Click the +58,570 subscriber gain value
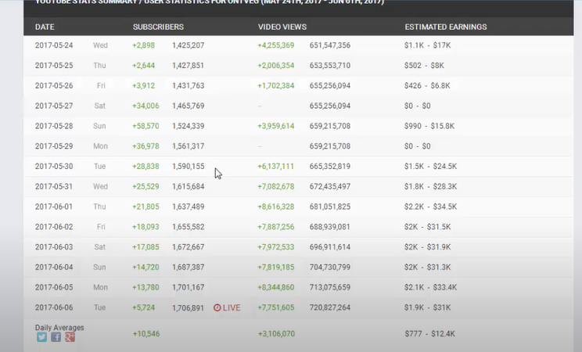This screenshot has height=352, width=582. point(145,125)
